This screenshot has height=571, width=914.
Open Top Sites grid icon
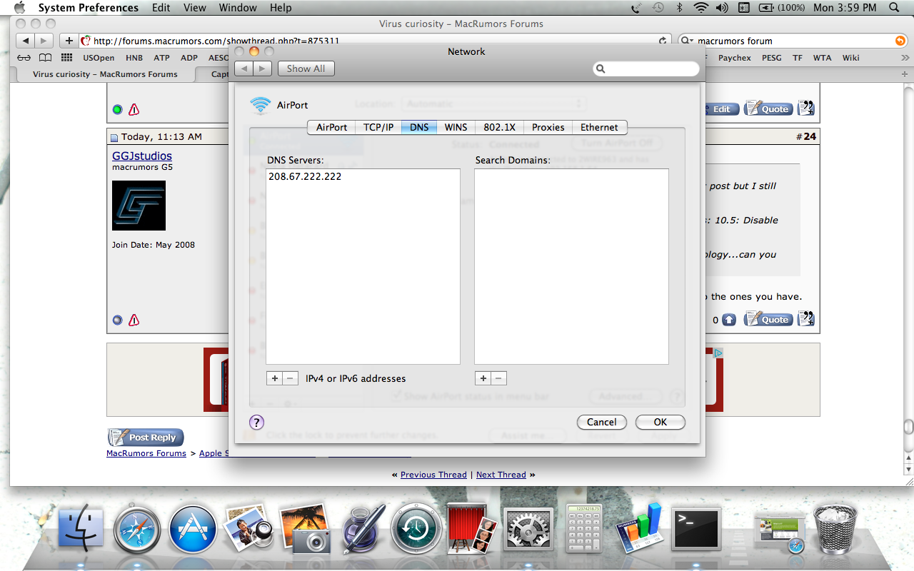point(67,58)
